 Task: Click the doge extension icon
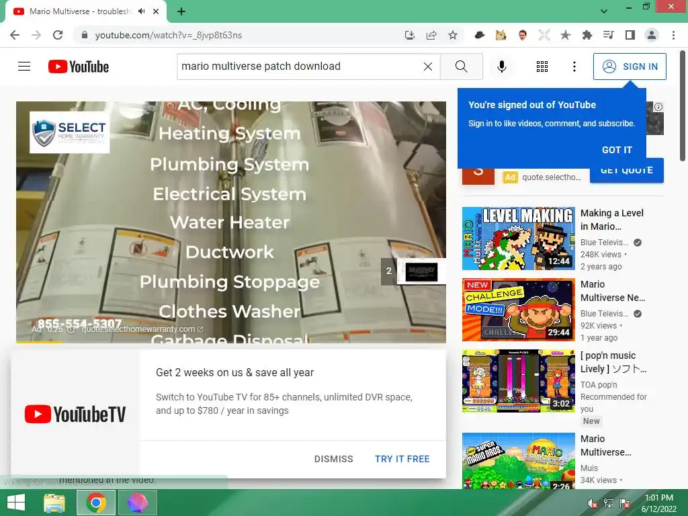coord(501,35)
